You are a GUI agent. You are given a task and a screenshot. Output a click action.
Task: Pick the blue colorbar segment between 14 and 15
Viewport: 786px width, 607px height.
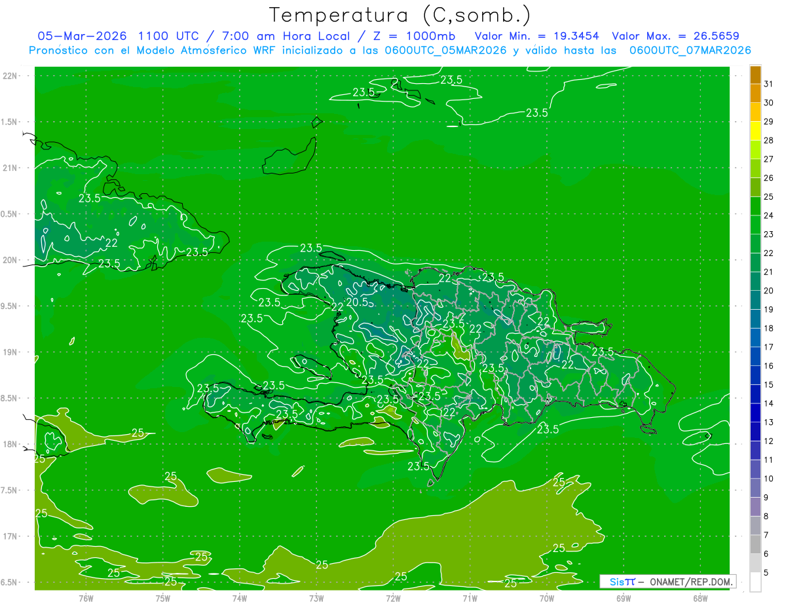(755, 394)
